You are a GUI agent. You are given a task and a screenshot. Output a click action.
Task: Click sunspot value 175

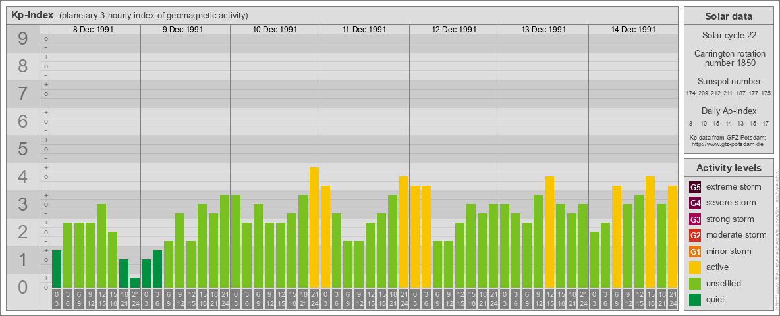coord(766,93)
